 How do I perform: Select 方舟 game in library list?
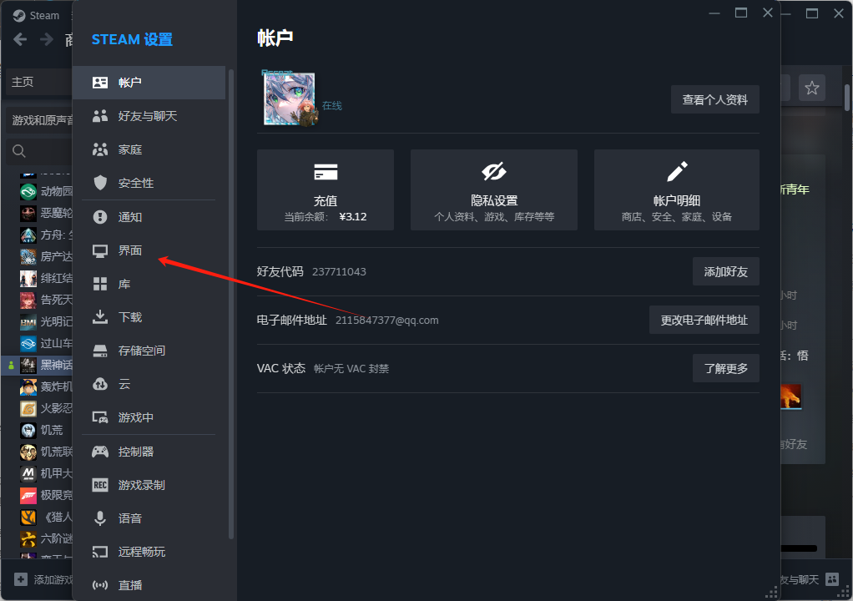point(46,235)
